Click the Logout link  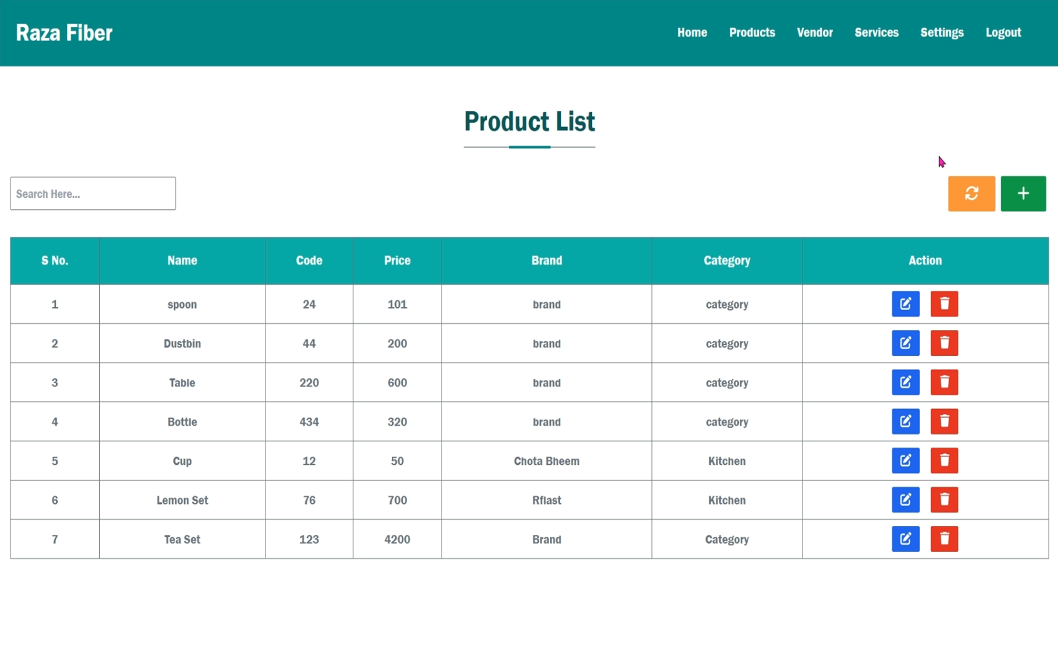point(1003,32)
